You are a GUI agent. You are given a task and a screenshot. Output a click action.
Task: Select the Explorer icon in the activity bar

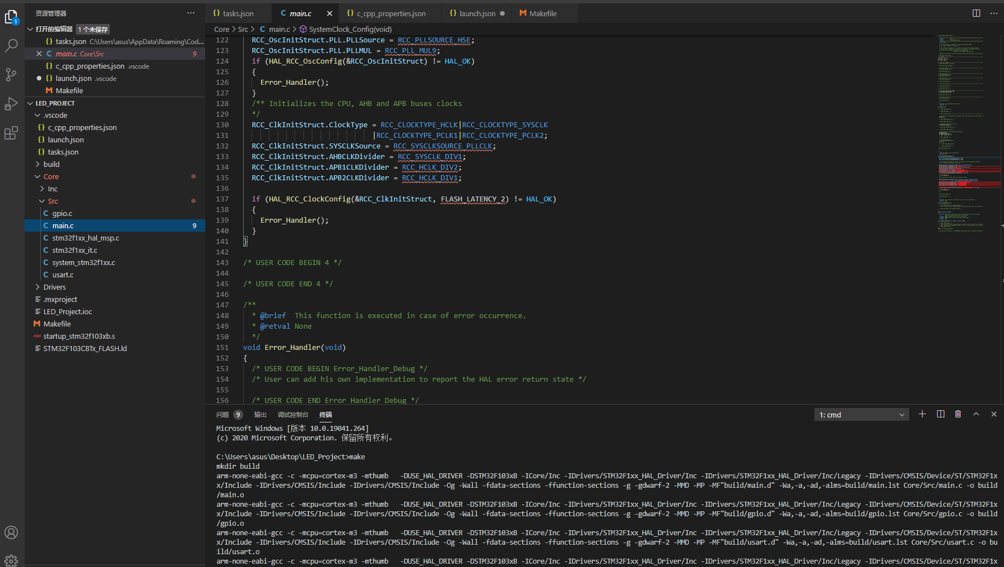(11, 17)
